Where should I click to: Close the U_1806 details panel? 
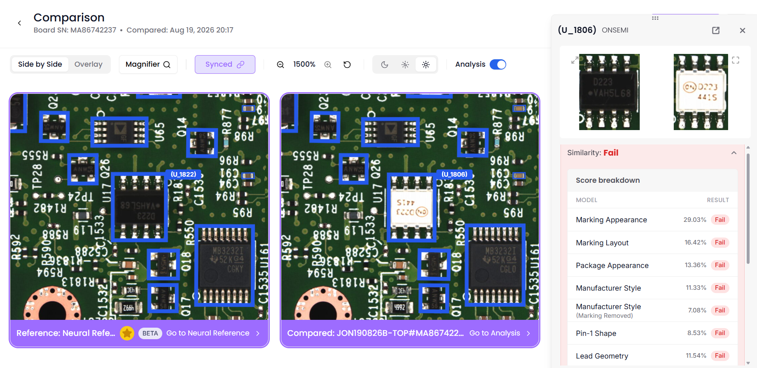pyautogui.click(x=743, y=30)
